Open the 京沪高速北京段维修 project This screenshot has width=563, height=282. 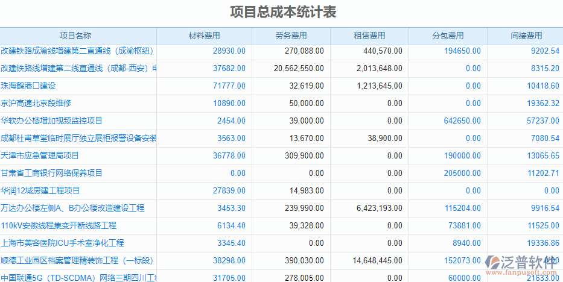[36, 104]
